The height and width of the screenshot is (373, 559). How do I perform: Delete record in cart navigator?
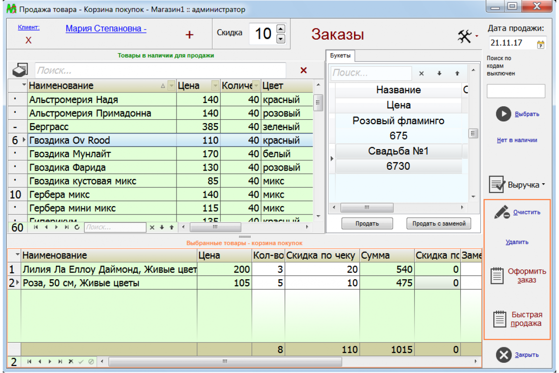point(71,361)
